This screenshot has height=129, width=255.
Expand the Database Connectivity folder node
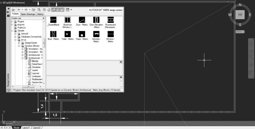click(x=15, y=37)
